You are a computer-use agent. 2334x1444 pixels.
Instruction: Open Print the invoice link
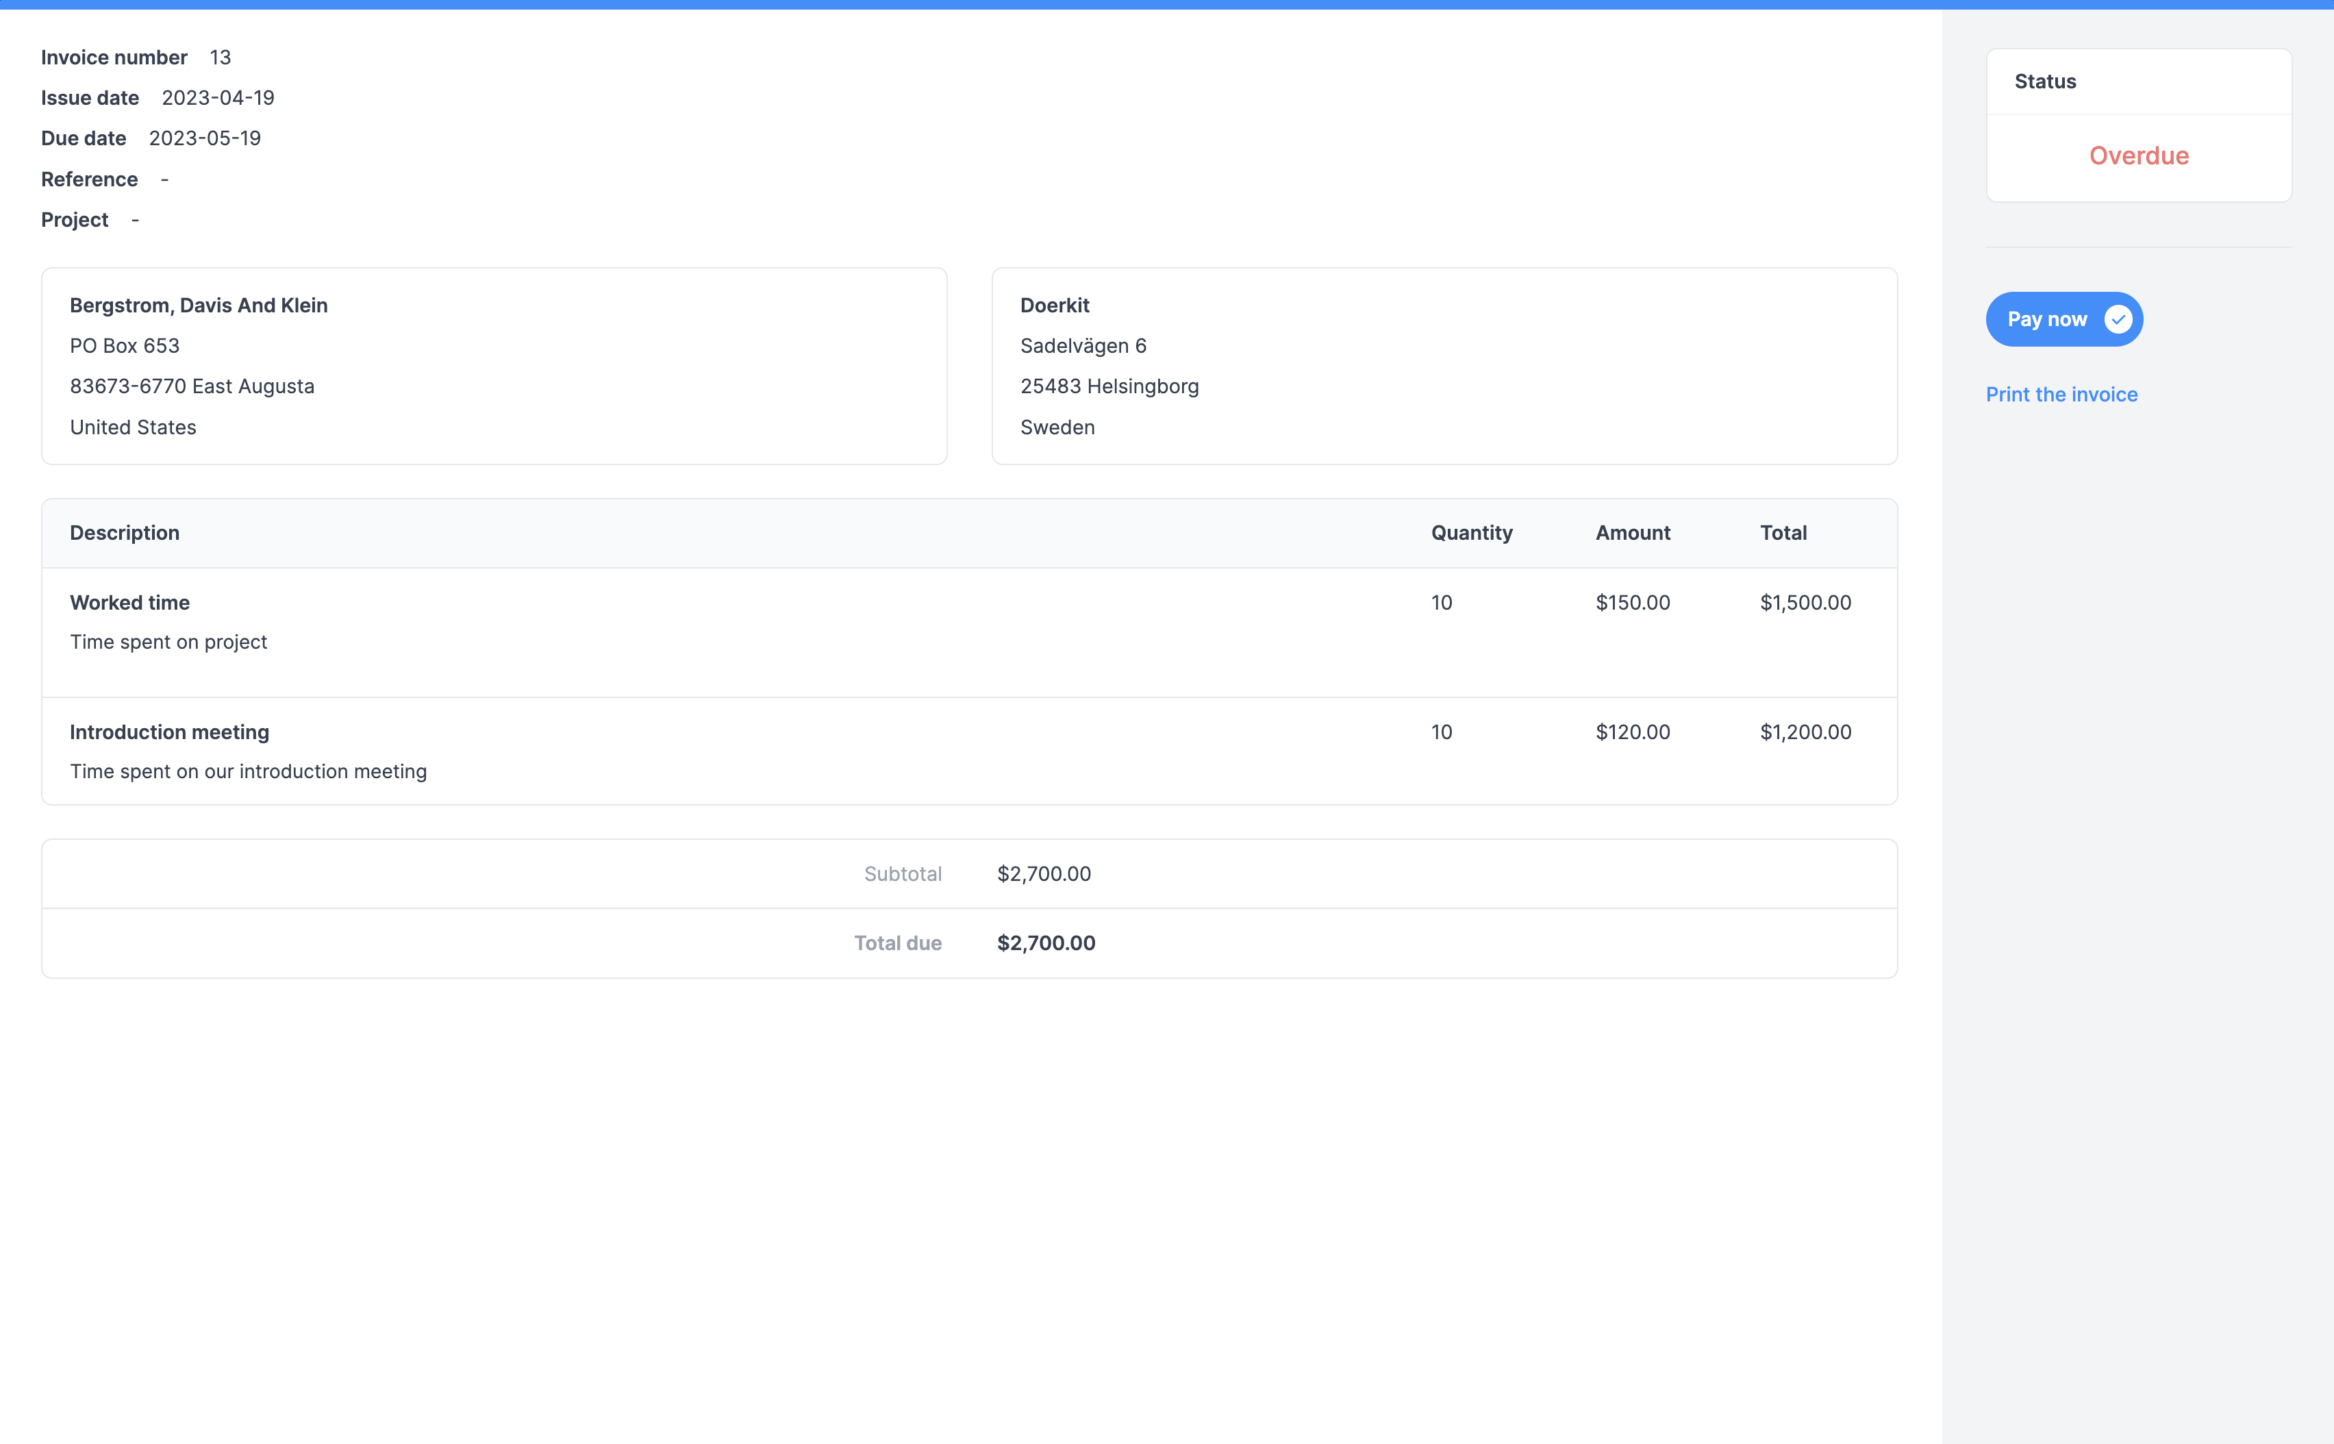(x=2062, y=393)
